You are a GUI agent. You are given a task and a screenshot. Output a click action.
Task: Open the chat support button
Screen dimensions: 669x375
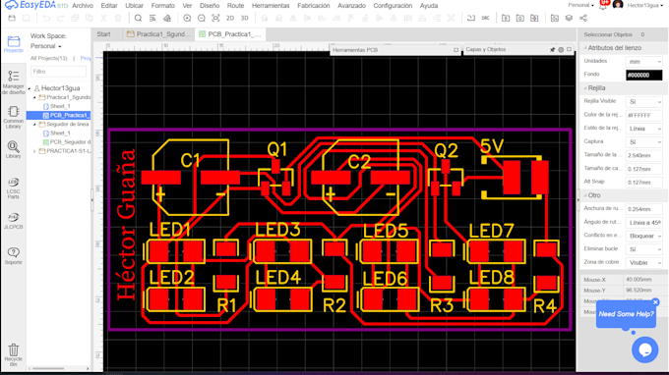644,349
